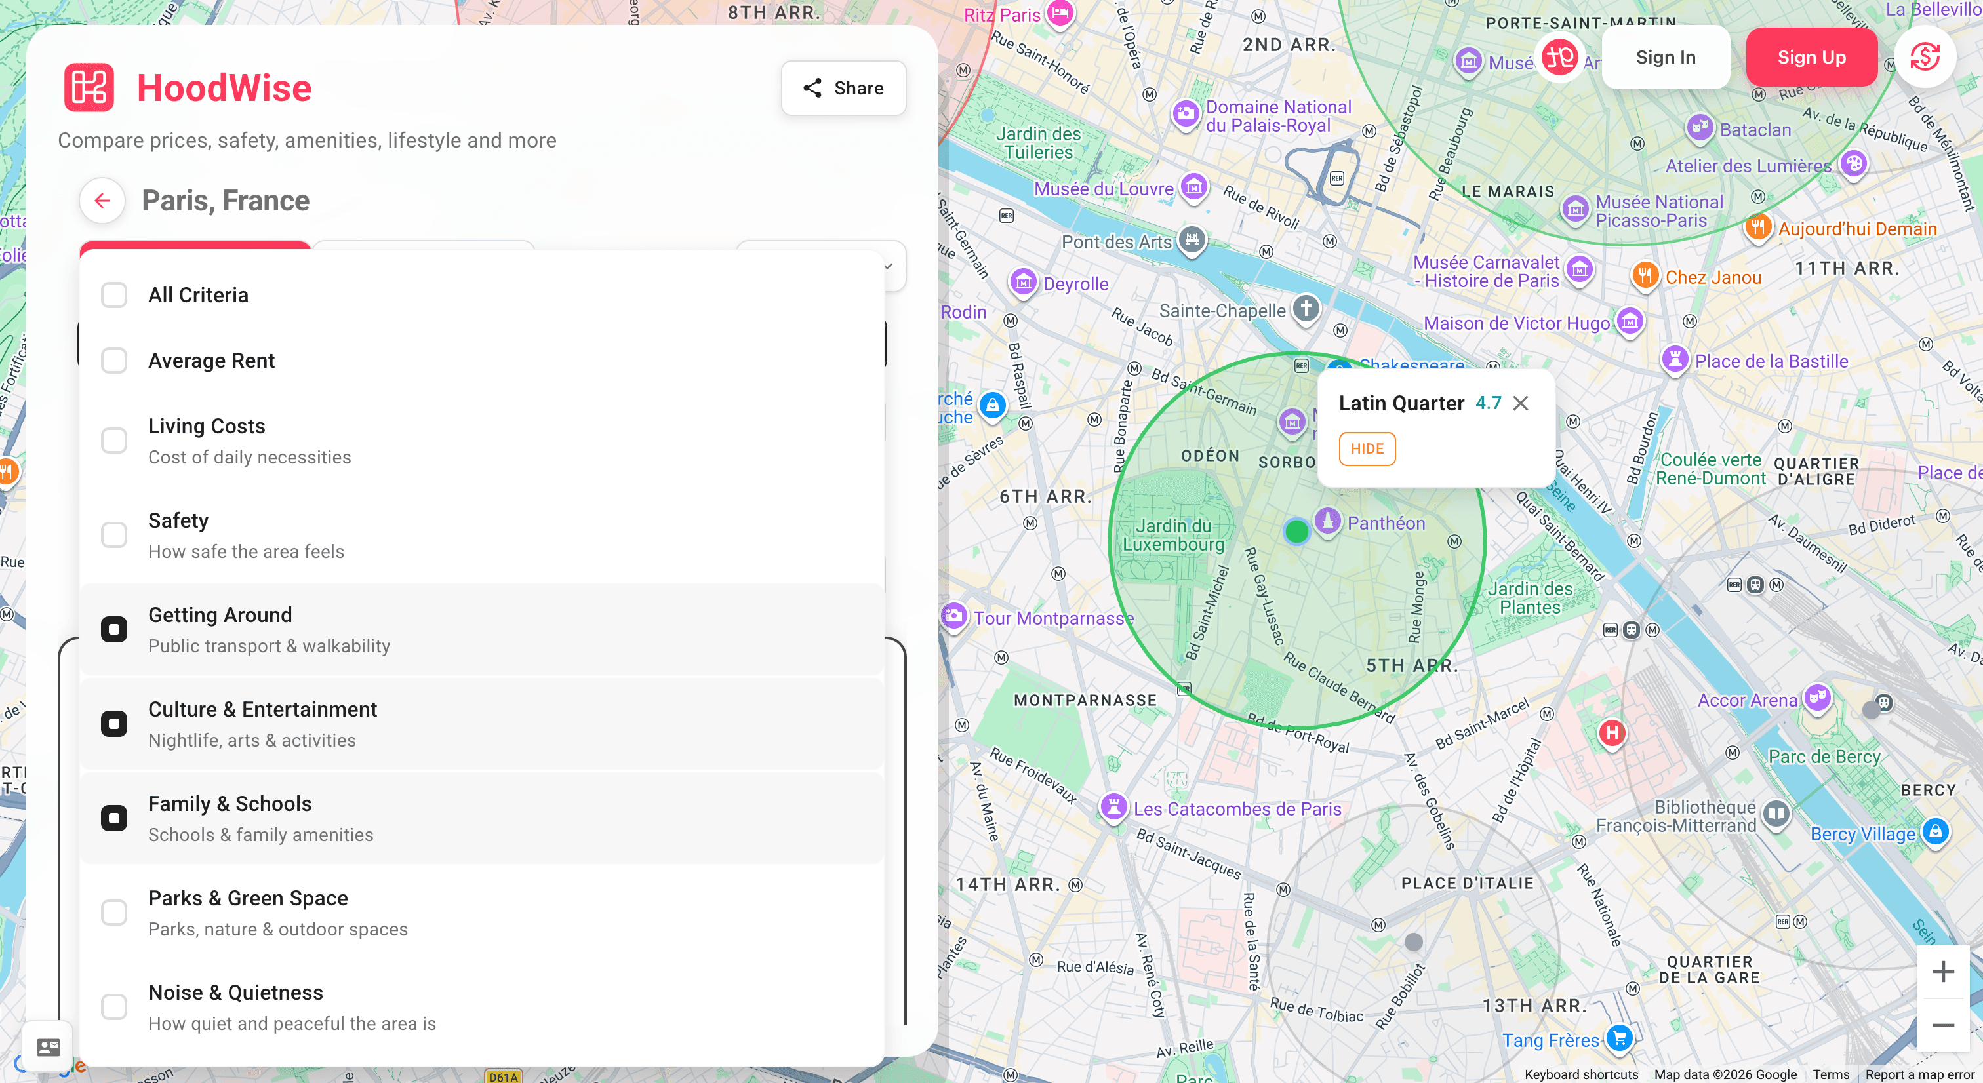Enable the Parks & Green Space checkbox

point(114,912)
